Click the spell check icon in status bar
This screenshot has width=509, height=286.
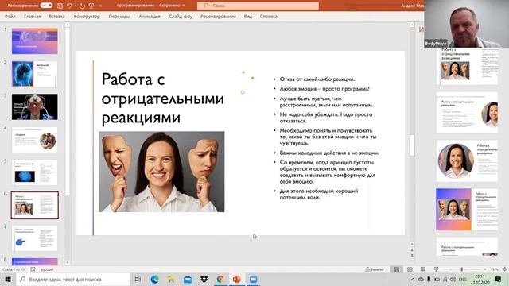[x=33, y=269]
